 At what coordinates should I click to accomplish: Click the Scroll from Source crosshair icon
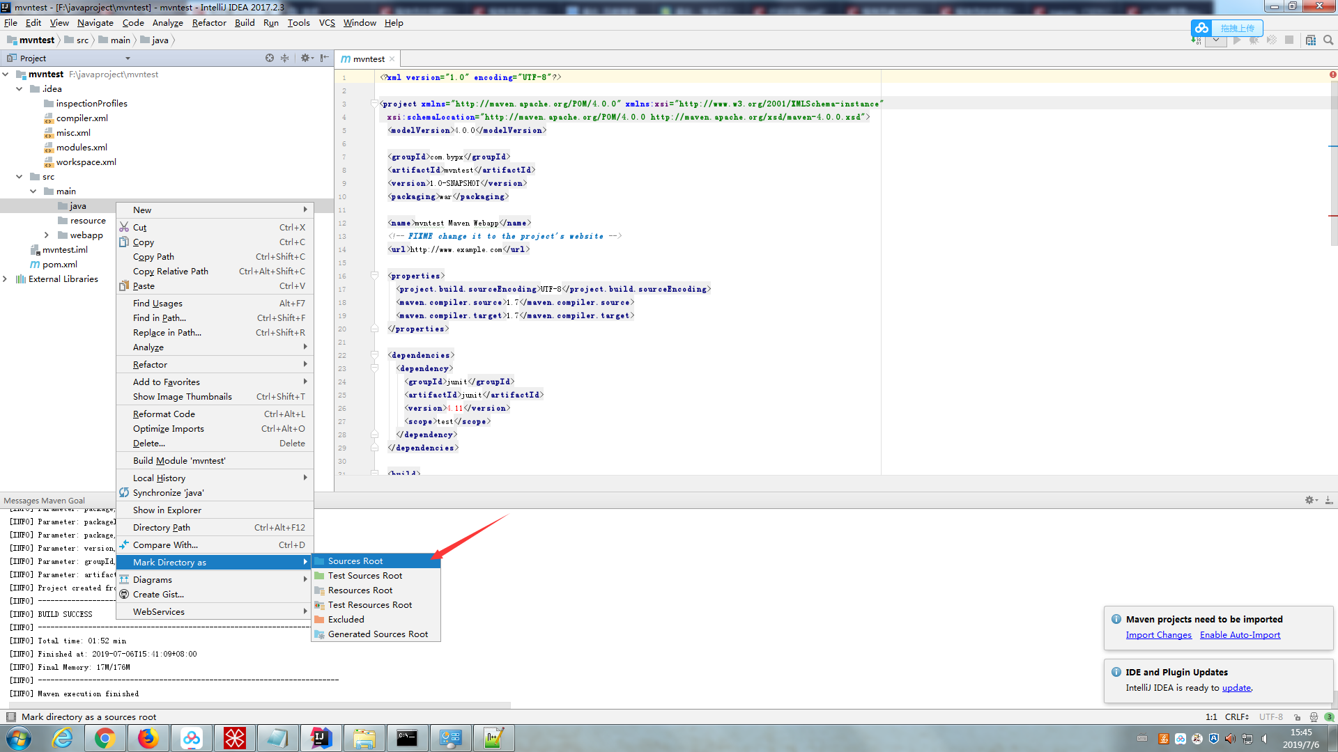coord(270,58)
